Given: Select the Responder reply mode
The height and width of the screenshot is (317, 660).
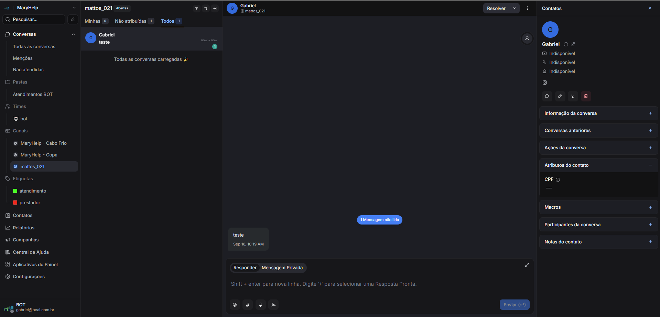Looking at the screenshot, I should [x=245, y=268].
